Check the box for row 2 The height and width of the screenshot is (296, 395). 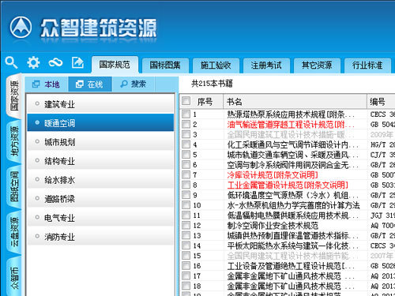pyautogui.click(x=186, y=124)
